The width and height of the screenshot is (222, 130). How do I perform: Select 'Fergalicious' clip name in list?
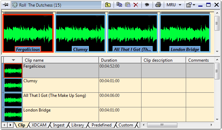34,66
